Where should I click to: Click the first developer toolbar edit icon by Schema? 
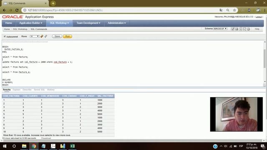click(x=232, y=29)
